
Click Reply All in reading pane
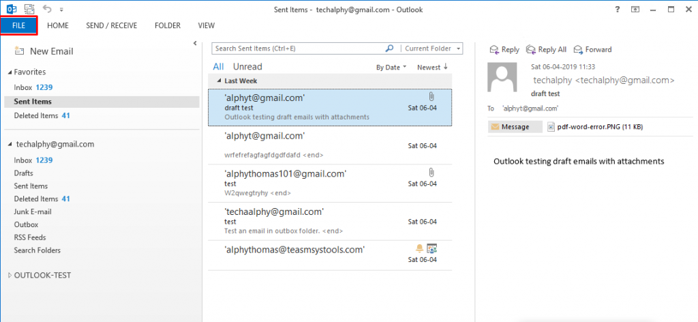tap(546, 49)
